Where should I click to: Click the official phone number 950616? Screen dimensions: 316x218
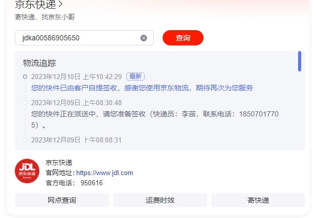[x=92, y=183]
